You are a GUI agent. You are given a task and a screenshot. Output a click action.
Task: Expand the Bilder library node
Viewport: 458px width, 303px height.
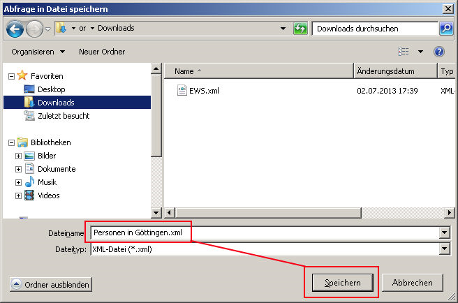tap(19, 156)
